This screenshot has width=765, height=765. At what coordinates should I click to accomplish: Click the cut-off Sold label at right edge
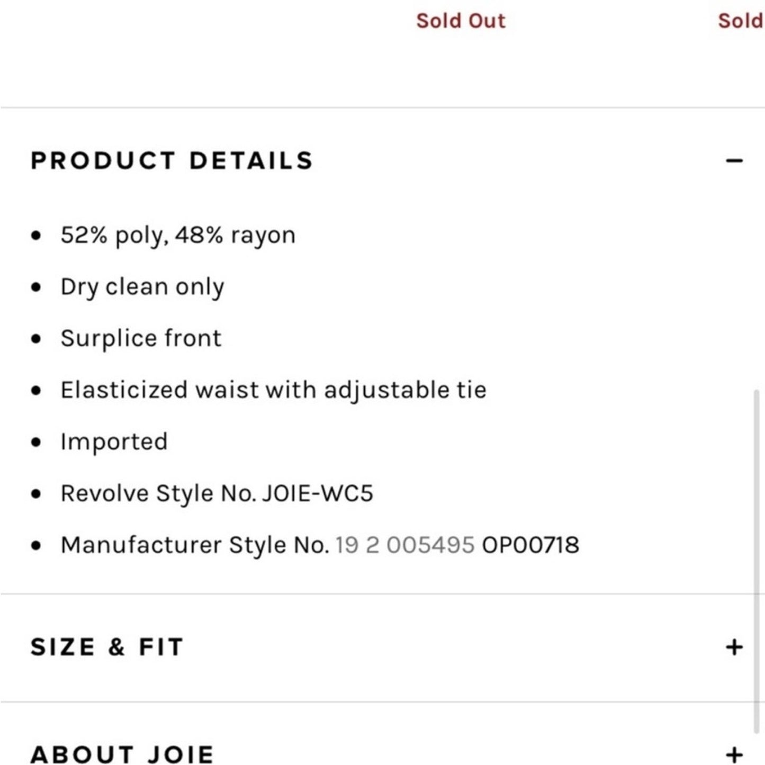point(741,21)
